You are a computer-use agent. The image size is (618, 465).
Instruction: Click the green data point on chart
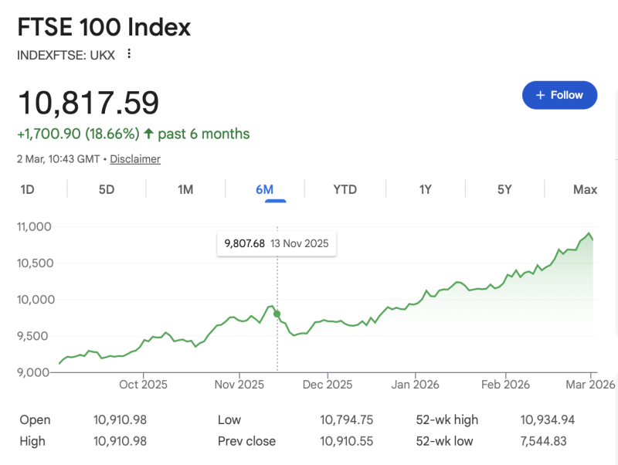click(277, 314)
